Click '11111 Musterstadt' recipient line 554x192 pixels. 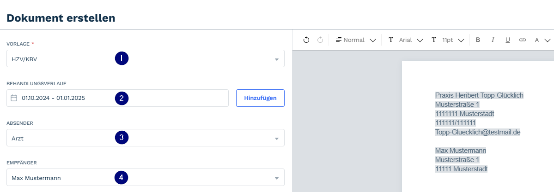[462, 169]
